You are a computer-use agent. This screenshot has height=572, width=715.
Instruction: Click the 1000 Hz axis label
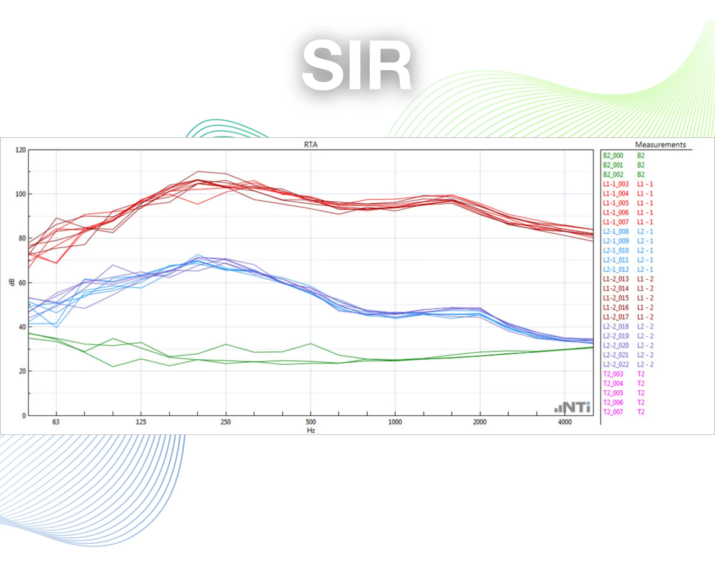(395, 422)
